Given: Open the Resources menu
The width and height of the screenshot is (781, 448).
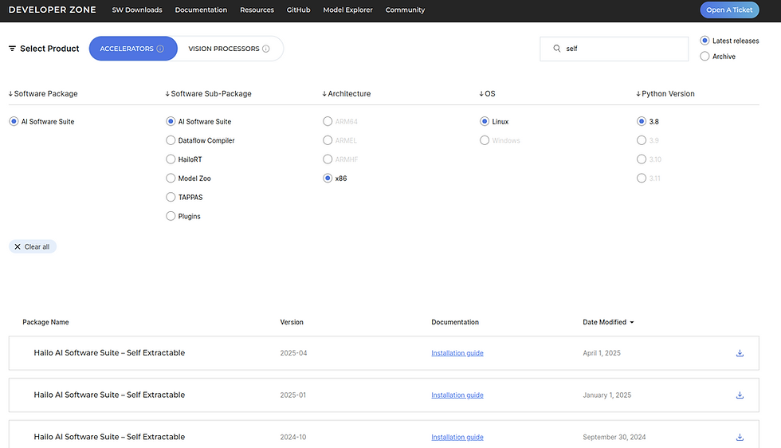Looking at the screenshot, I should [x=257, y=10].
